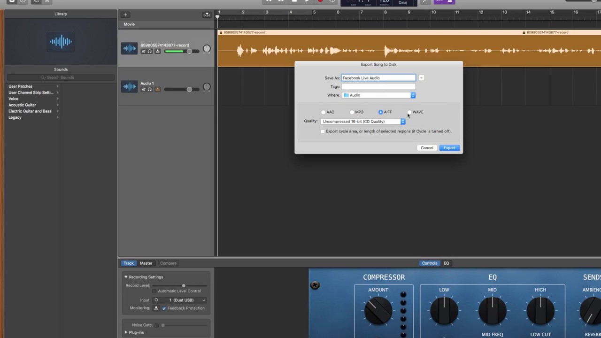Switch to the EQ tab
Screen dimensions: 601x338
point(447,263)
